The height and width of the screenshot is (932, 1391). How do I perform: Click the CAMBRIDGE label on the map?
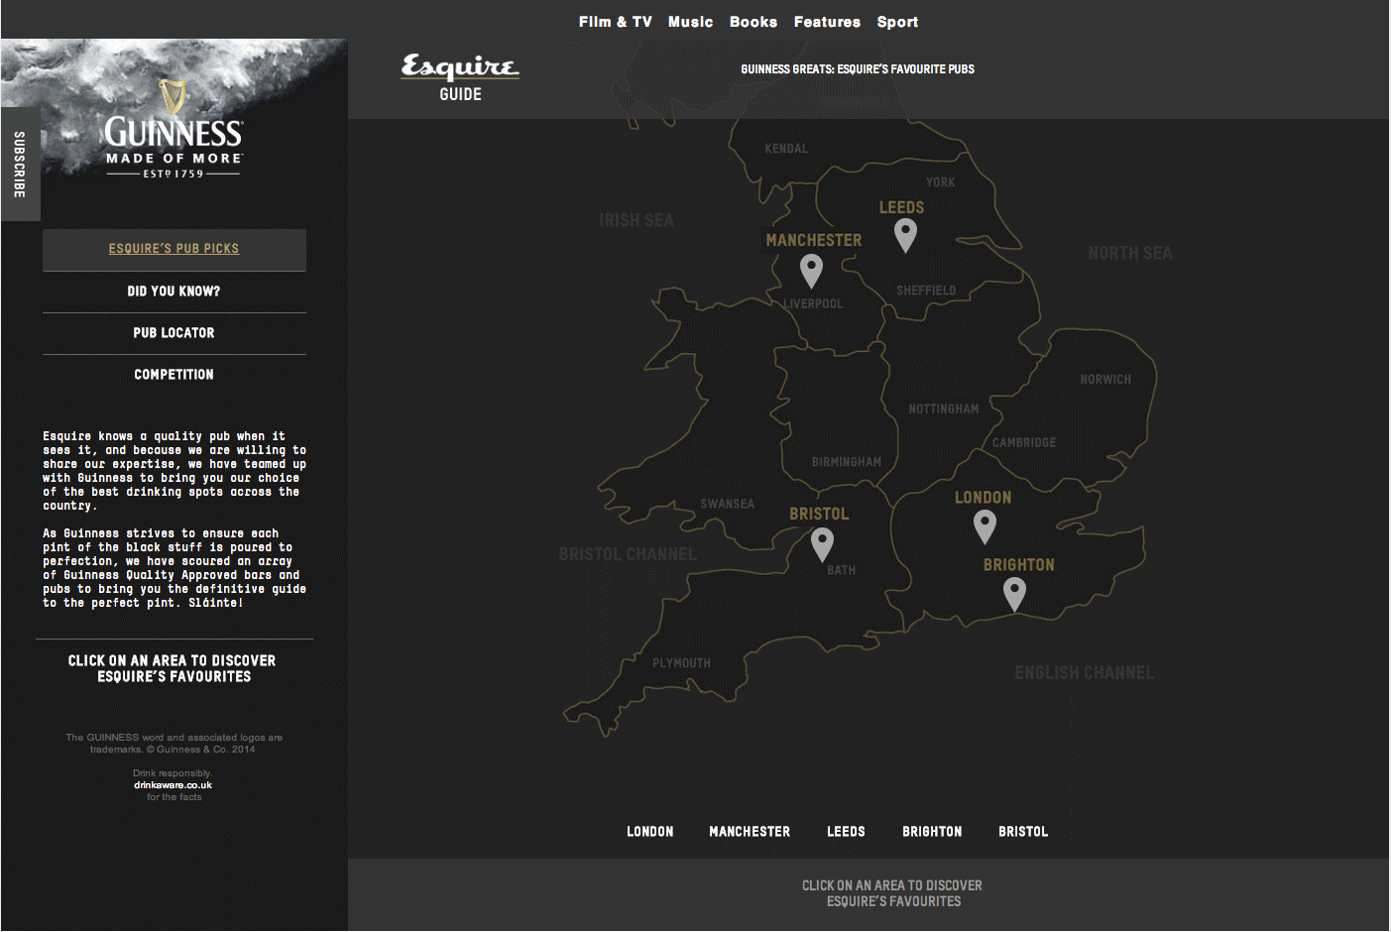coord(1024,443)
